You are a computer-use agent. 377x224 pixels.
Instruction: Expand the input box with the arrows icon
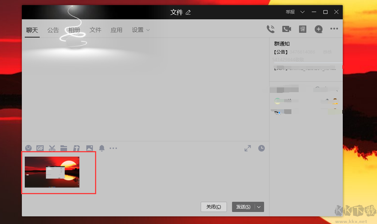[248, 148]
